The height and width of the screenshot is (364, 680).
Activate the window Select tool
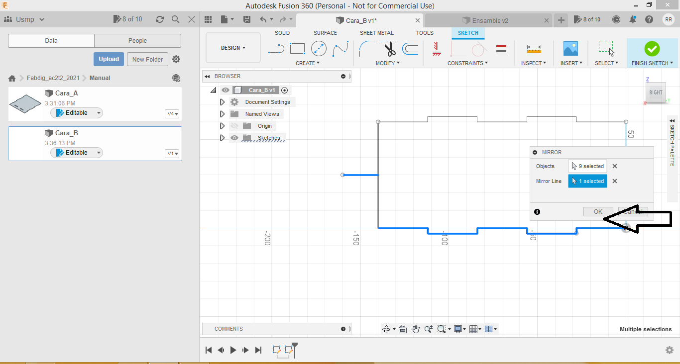pyautogui.click(x=606, y=49)
